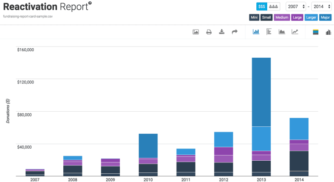This screenshot has width=334, height=182.
Task: Select horizontal bar chart type
Action: click(269, 32)
